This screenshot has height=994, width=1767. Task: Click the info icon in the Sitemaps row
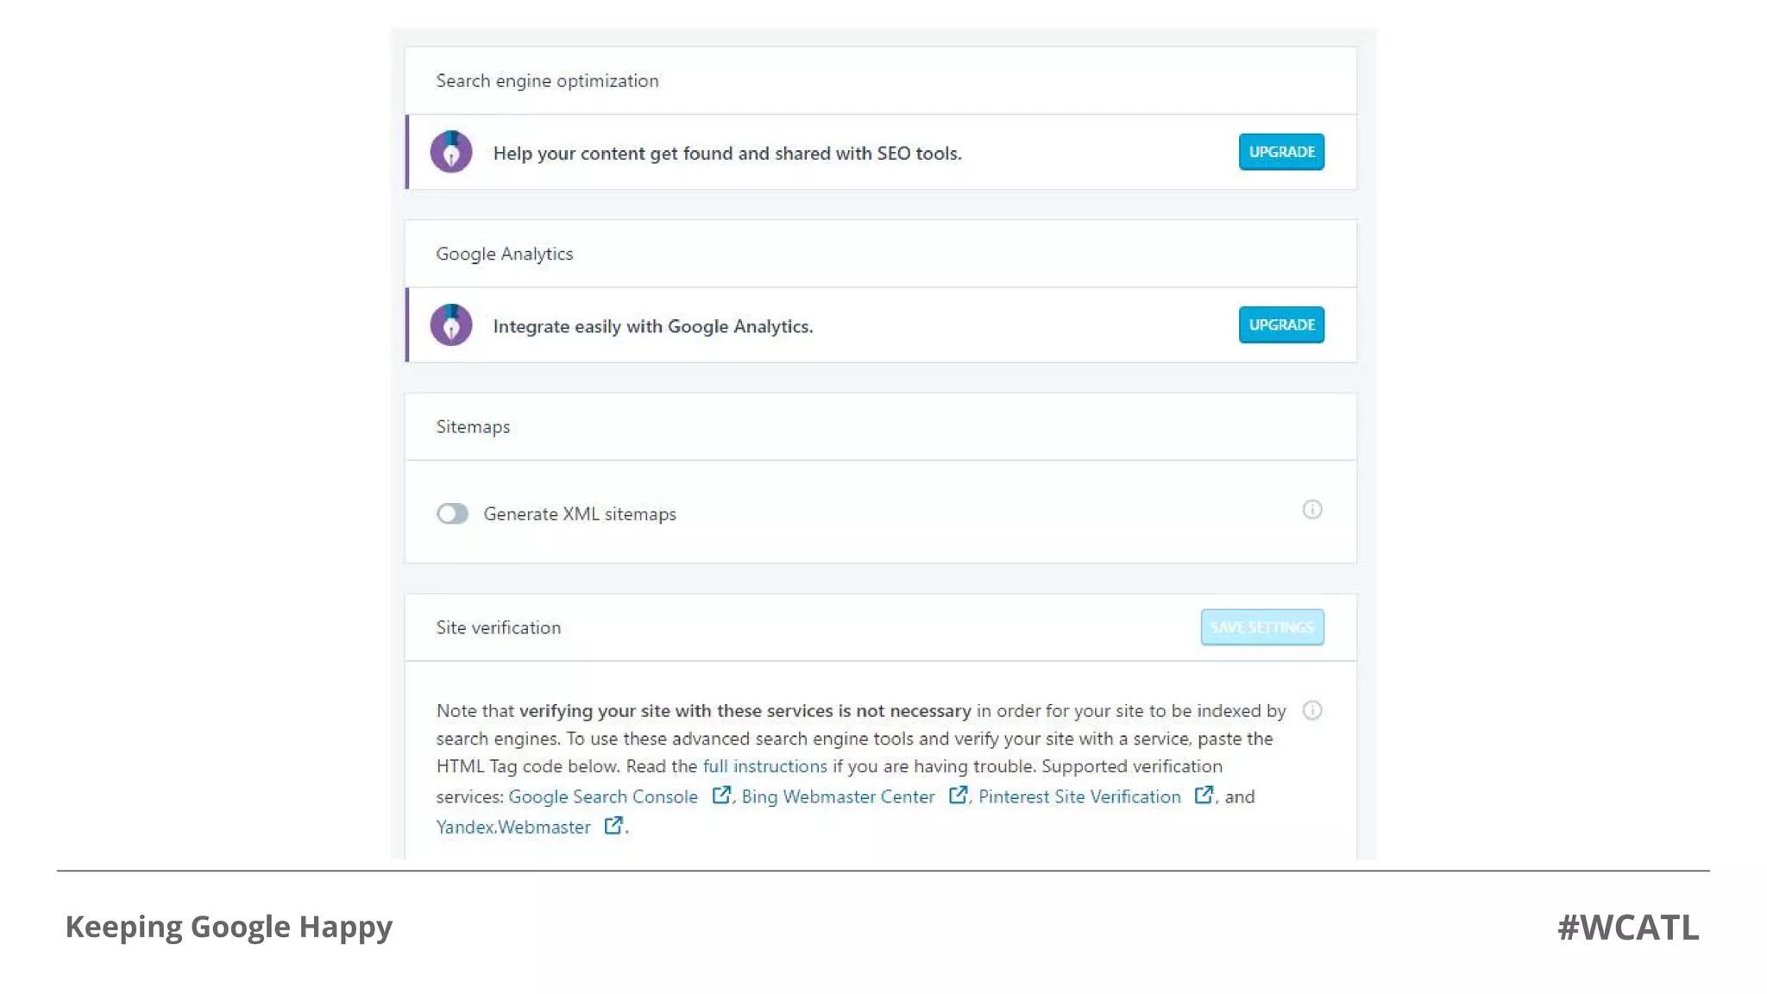[x=1311, y=510]
